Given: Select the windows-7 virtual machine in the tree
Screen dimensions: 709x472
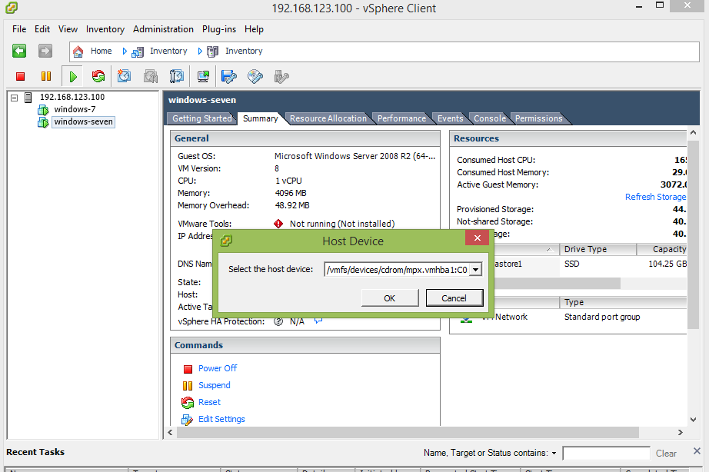Looking at the screenshot, I should click(x=74, y=109).
